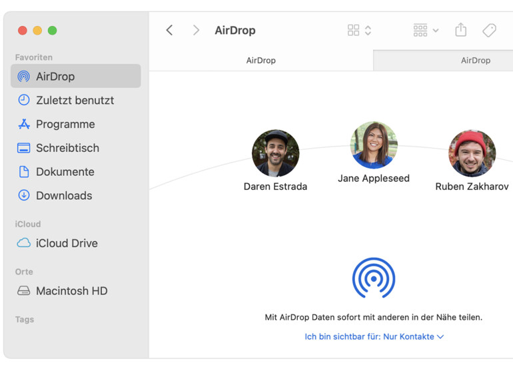The image size is (513, 385).
Task: Open the icon view switcher dropdown
Action: point(359,30)
